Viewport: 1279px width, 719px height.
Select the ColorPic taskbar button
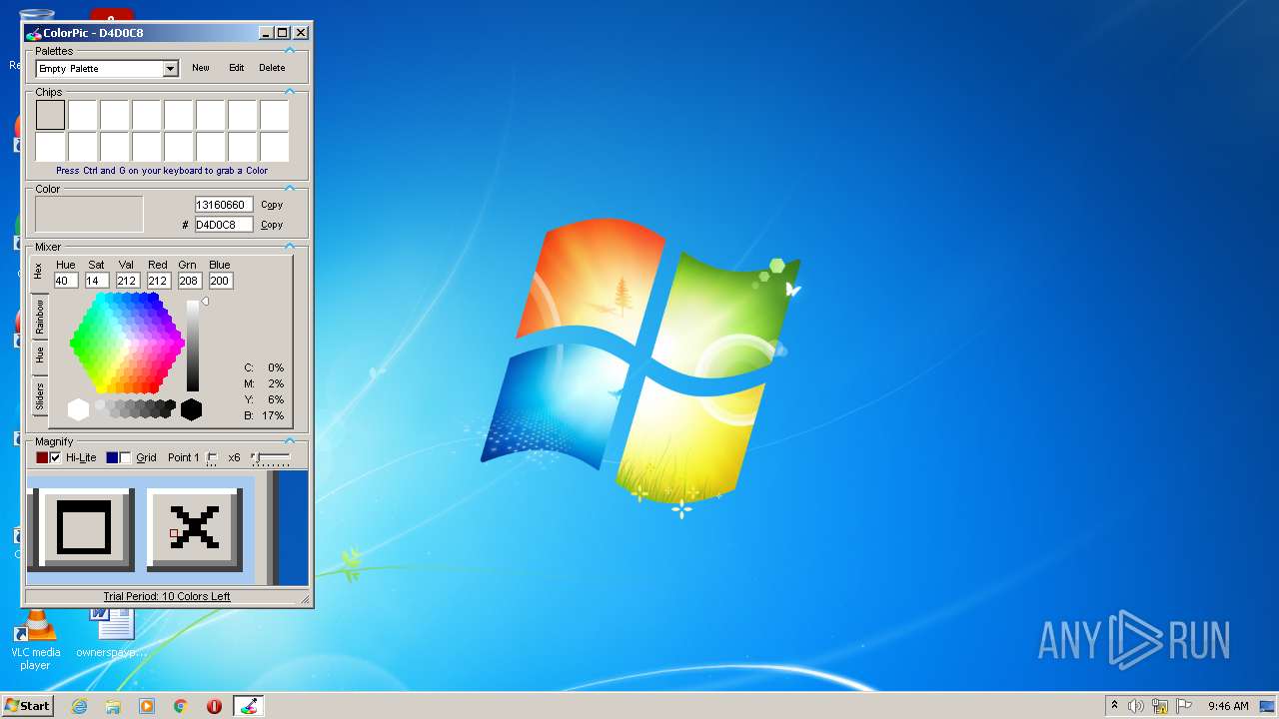(x=248, y=706)
